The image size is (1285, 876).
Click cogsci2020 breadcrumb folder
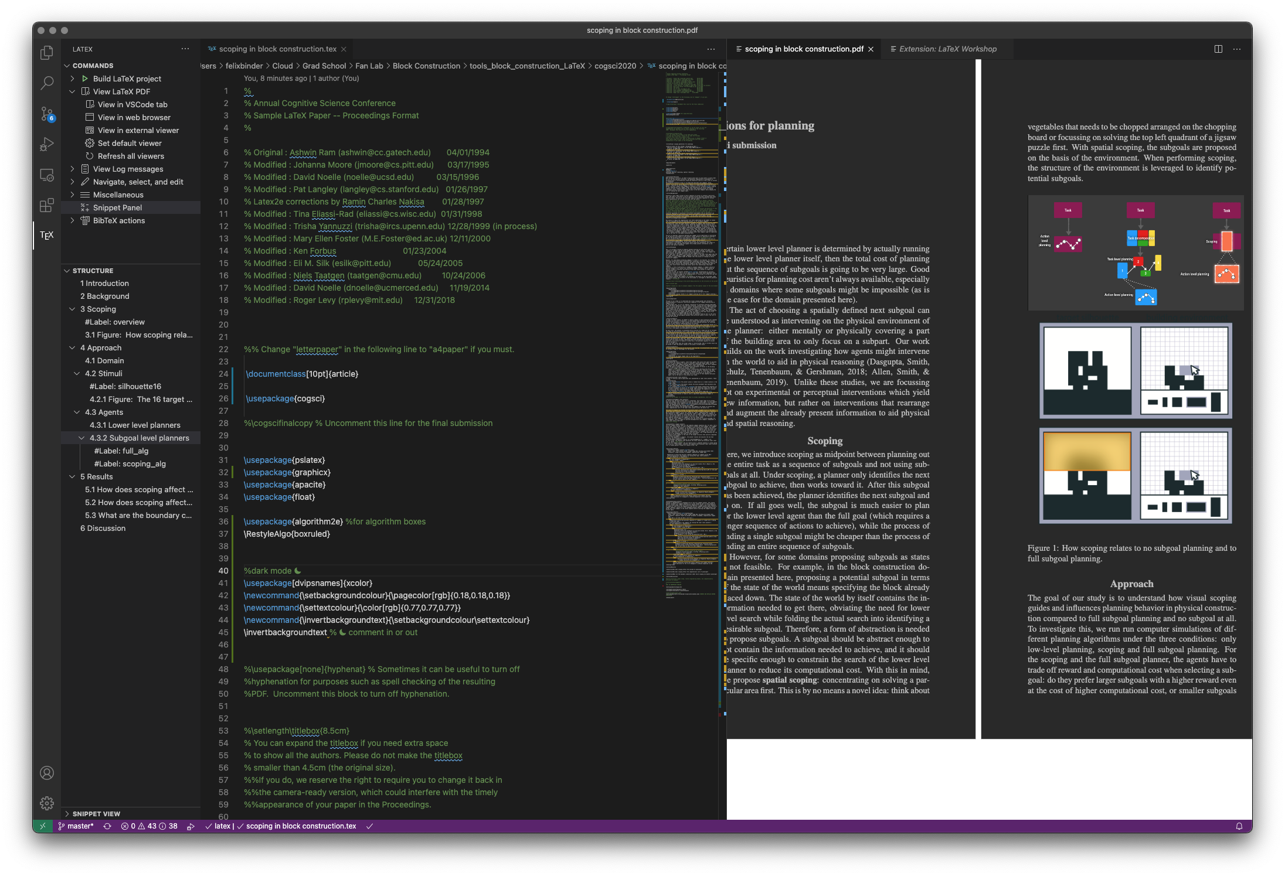[x=615, y=66]
